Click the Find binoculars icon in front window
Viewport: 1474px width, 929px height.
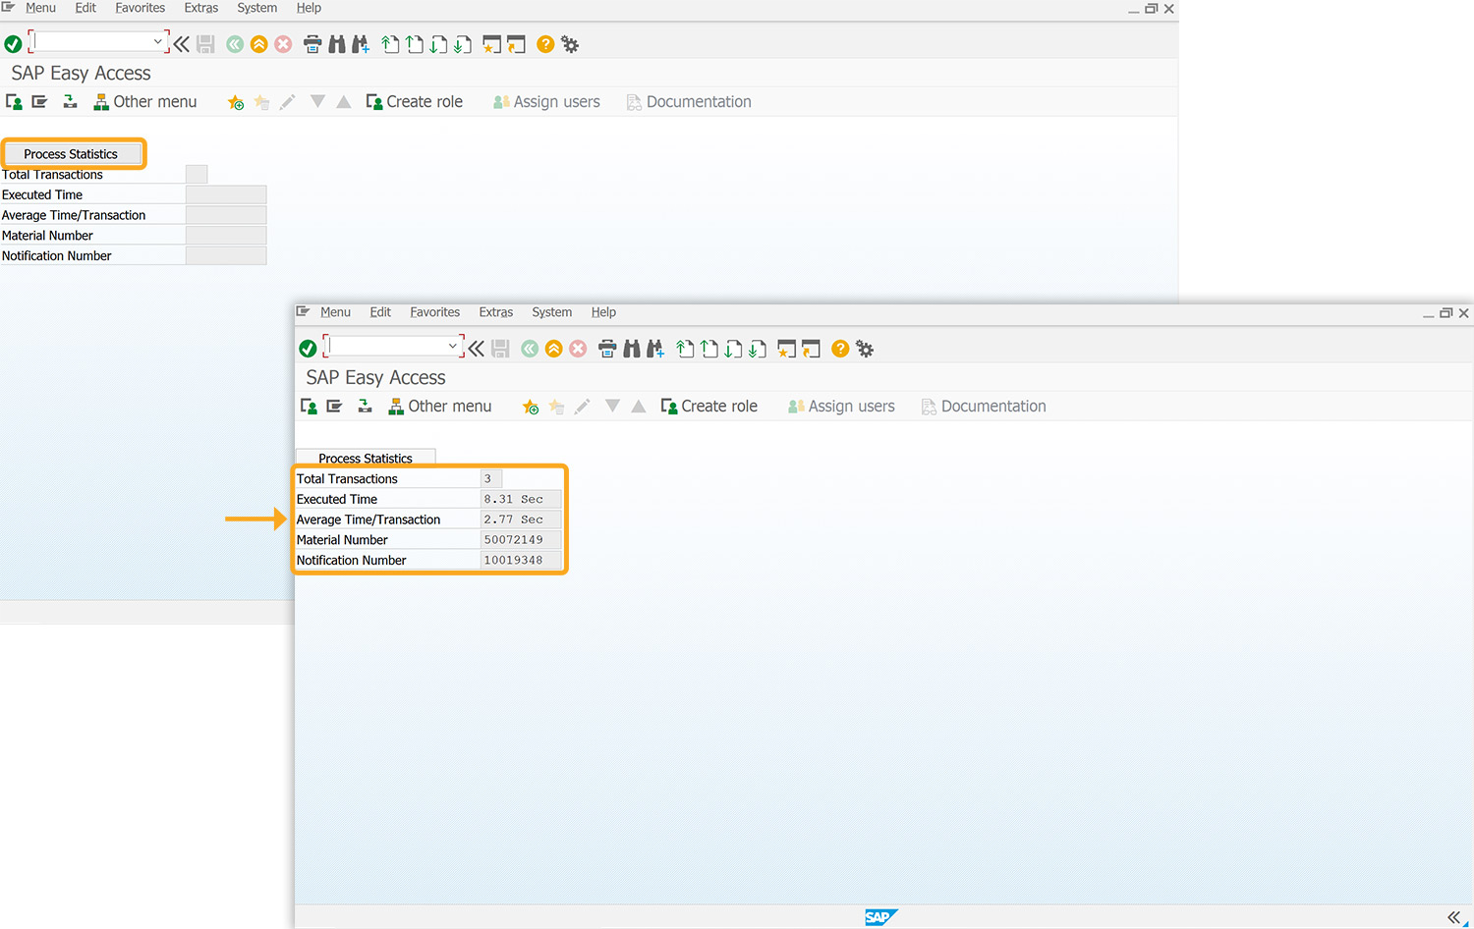pos(631,349)
